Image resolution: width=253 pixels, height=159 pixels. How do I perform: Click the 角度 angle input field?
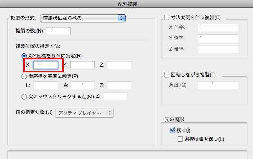[218, 85]
